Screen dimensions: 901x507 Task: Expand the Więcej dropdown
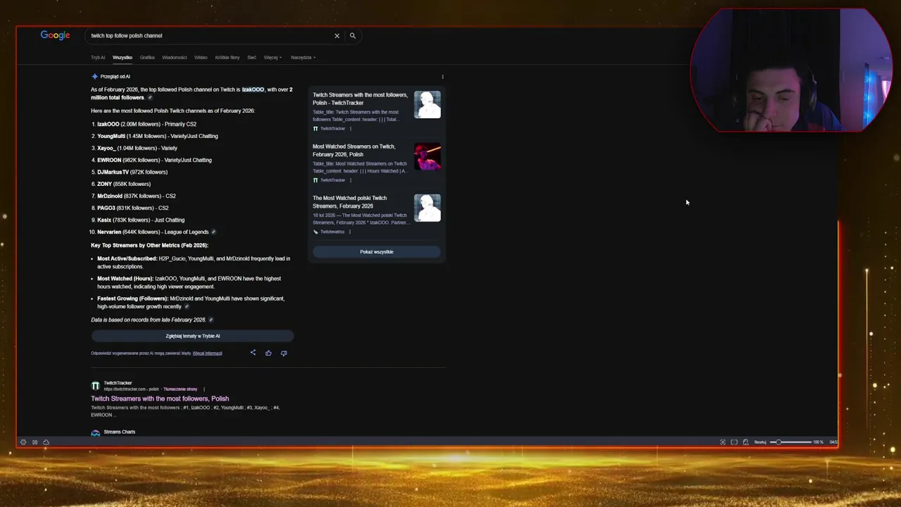coord(272,58)
